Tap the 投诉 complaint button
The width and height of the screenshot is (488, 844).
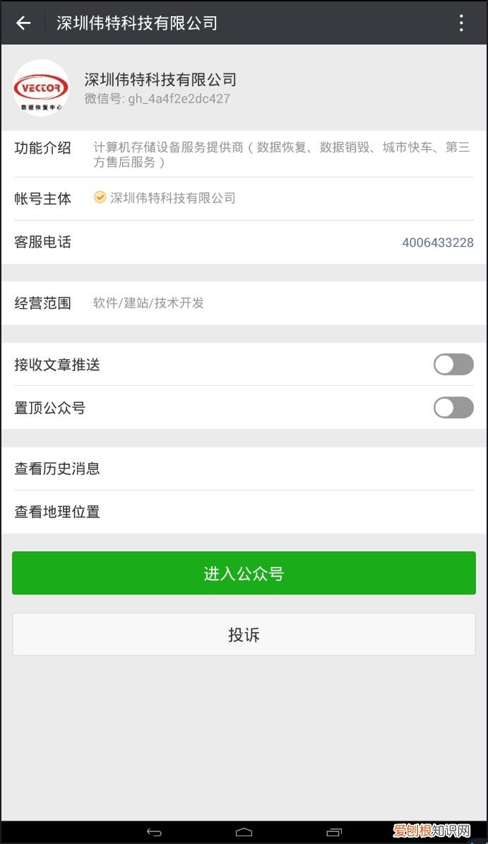pos(244,634)
